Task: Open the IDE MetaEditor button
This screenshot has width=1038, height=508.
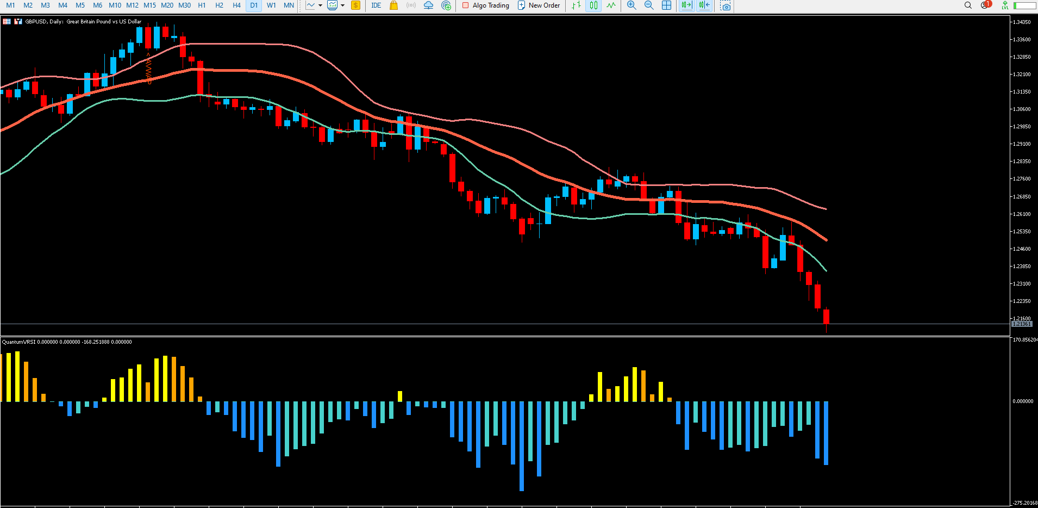Action: tap(376, 5)
